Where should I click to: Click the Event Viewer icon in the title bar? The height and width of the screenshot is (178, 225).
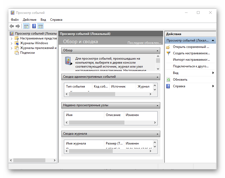[12, 13]
